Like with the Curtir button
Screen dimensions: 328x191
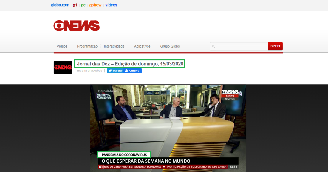[133, 71]
